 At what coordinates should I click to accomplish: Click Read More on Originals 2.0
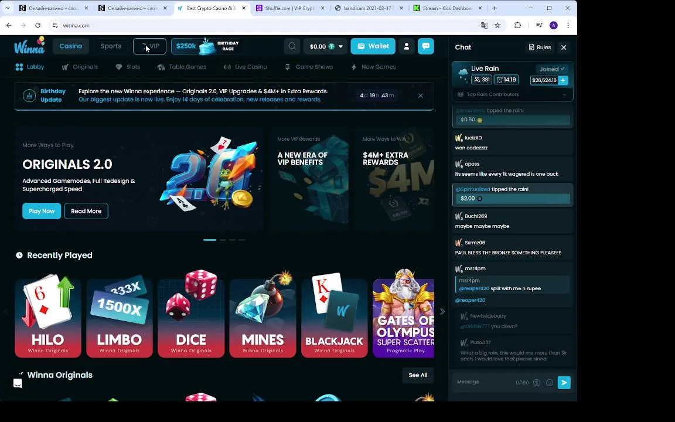click(86, 211)
